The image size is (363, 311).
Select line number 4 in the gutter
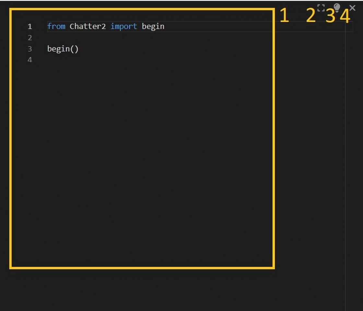coord(29,60)
